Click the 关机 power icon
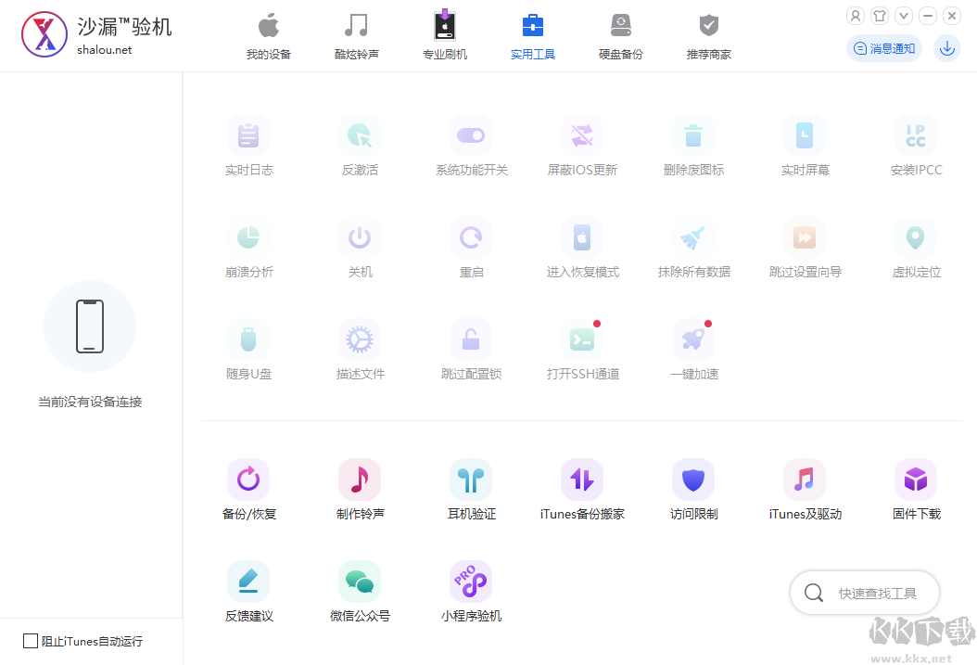 coord(360,238)
